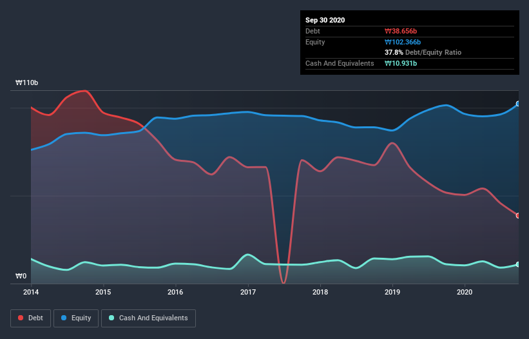Click the teal Cash endpoint marker
The height and width of the screenshot is (339, 529).
click(x=518, y=264)
